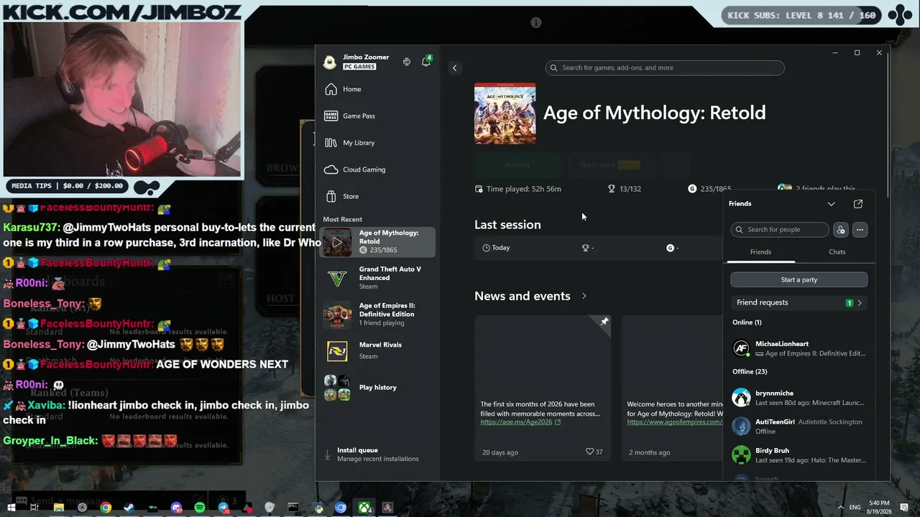Open Friends panel more options

point(860,230)
